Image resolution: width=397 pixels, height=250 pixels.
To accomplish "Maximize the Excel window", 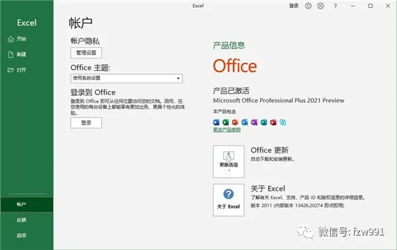I will tap(371, 6).
